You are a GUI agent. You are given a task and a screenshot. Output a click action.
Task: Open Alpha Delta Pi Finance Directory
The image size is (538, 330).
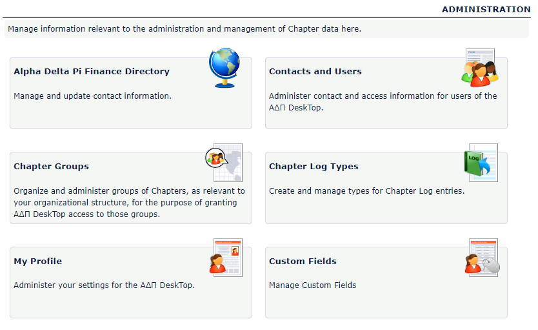[92, 72]
